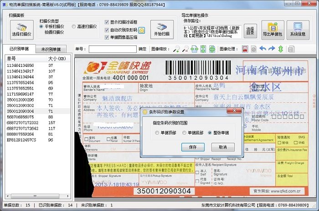Select 平板扫描仪 scanner type
The image size is (319, 211).
tap(52, 26)
